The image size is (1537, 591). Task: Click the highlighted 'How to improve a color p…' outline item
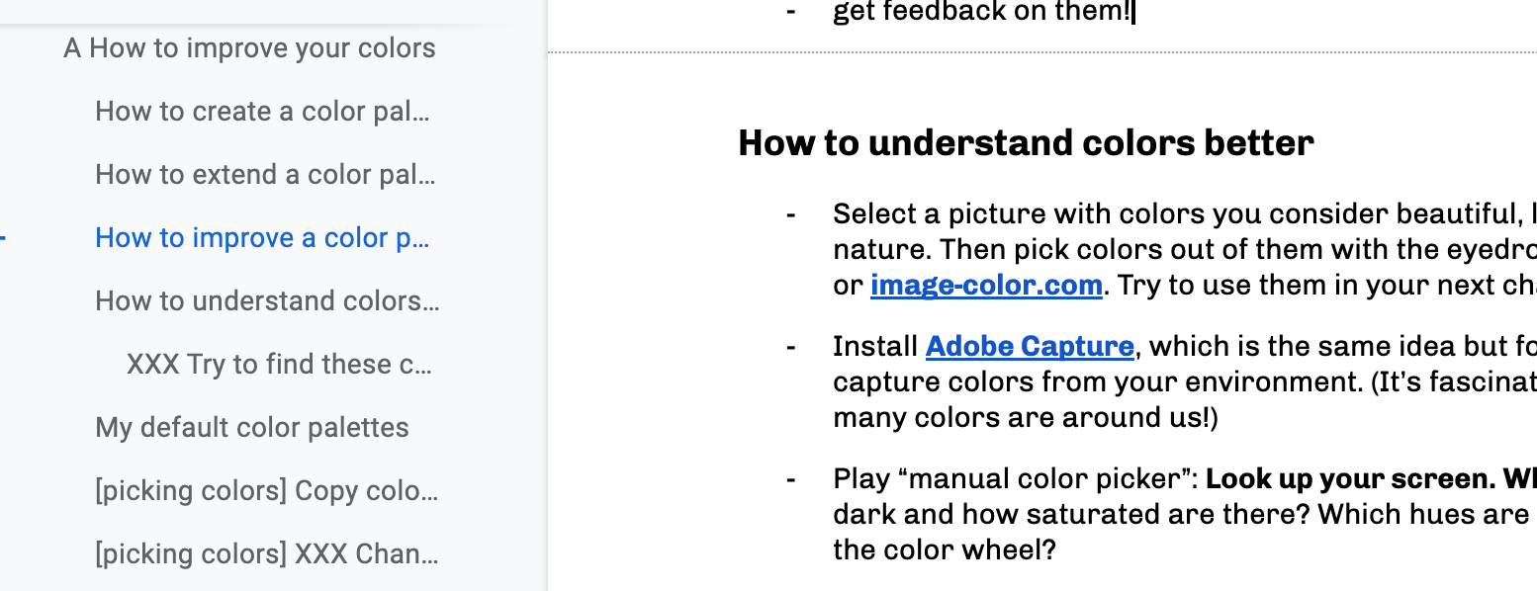[x=262, y=238]
